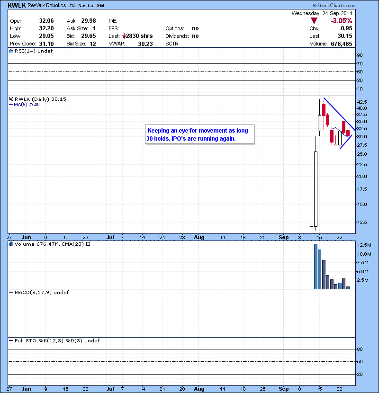The image size is (379, 393).
Task: Click Aug on the price chart date axis
Action: point(199,237)
